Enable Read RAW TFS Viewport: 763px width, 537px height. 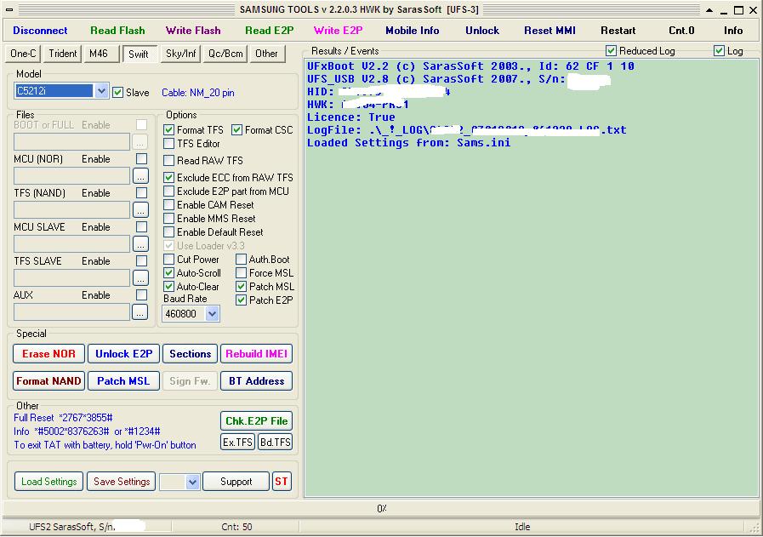(x=169, y=160)
